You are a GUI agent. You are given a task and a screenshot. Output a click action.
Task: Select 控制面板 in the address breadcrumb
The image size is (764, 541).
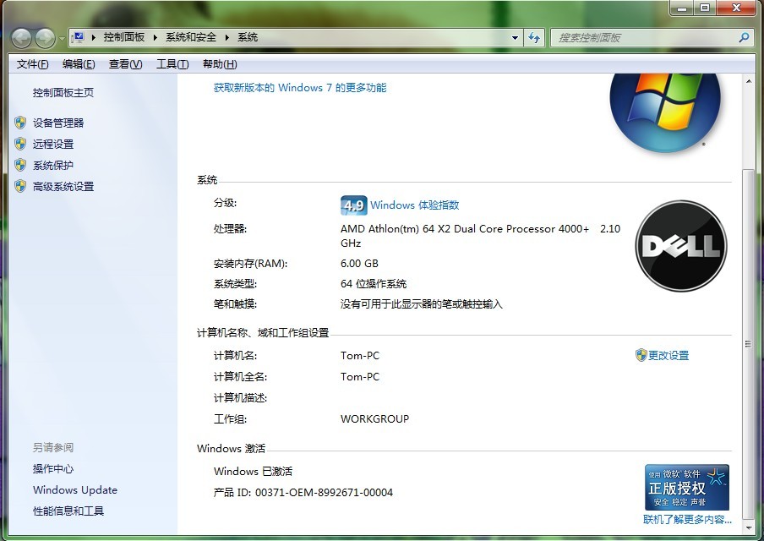(123, 37)
